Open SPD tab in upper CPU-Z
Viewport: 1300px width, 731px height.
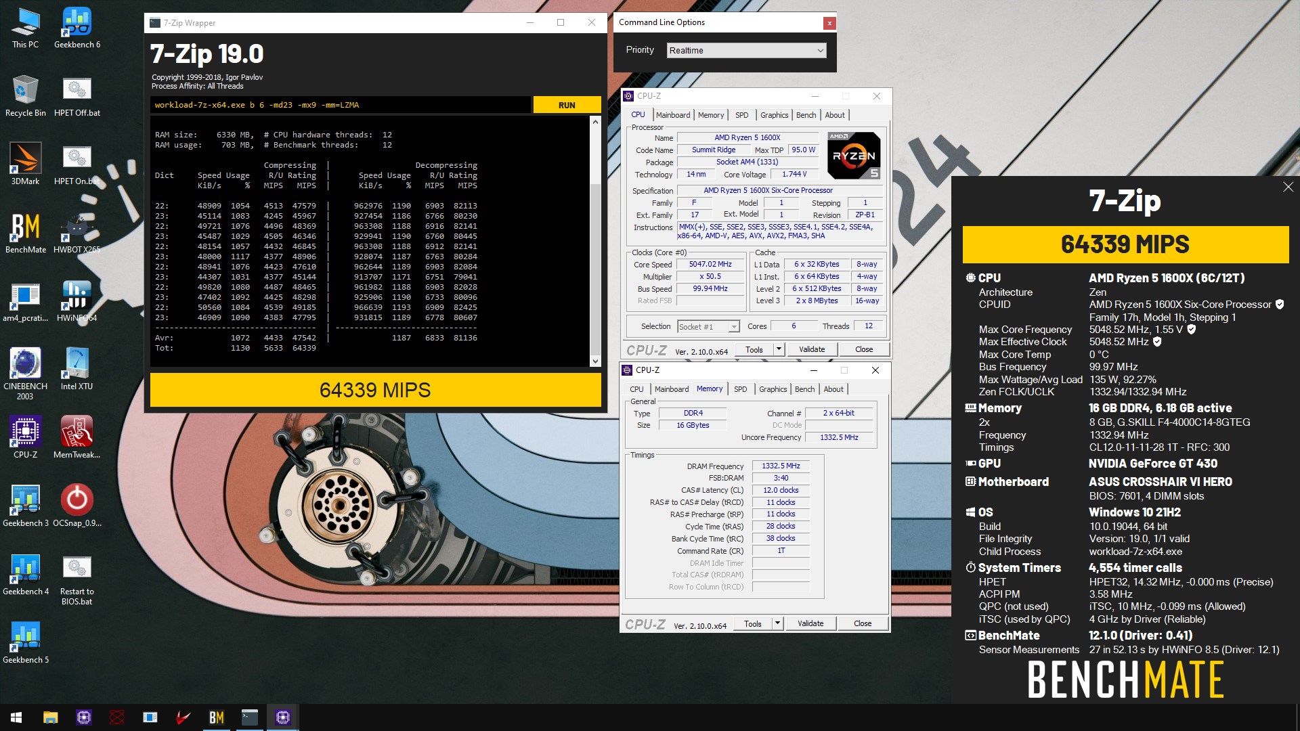742,115
